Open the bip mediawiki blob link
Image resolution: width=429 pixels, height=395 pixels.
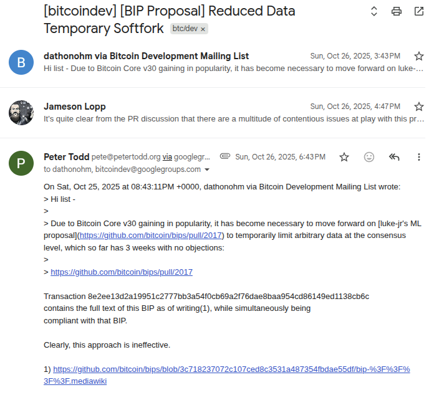tap(227, 375)
